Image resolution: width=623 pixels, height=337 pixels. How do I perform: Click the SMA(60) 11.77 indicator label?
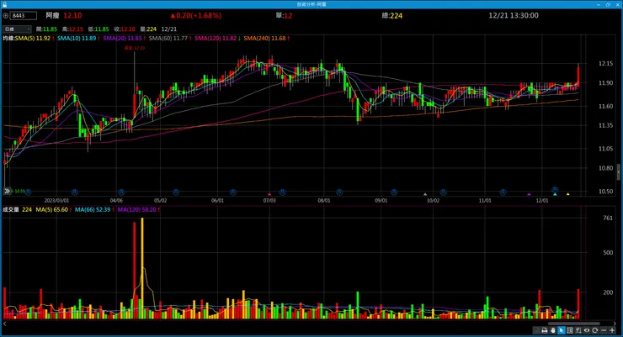tap(170, 39)
